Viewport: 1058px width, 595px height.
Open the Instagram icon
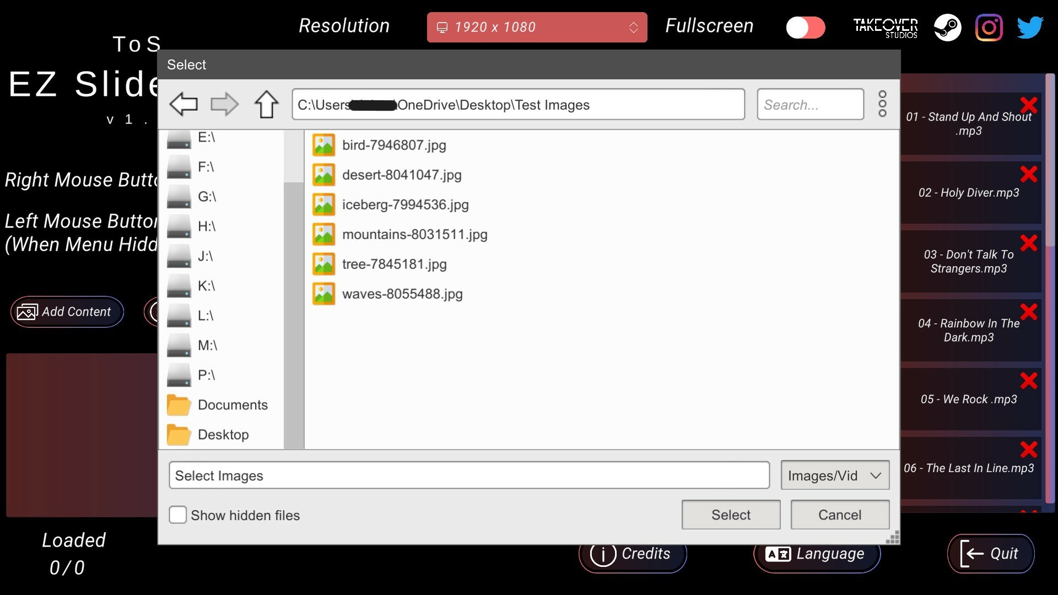989,27
